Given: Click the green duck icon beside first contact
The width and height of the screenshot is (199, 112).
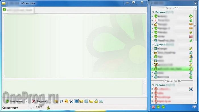Looking at the screenshot, I should pyautogui.click(x=191, y=16).
